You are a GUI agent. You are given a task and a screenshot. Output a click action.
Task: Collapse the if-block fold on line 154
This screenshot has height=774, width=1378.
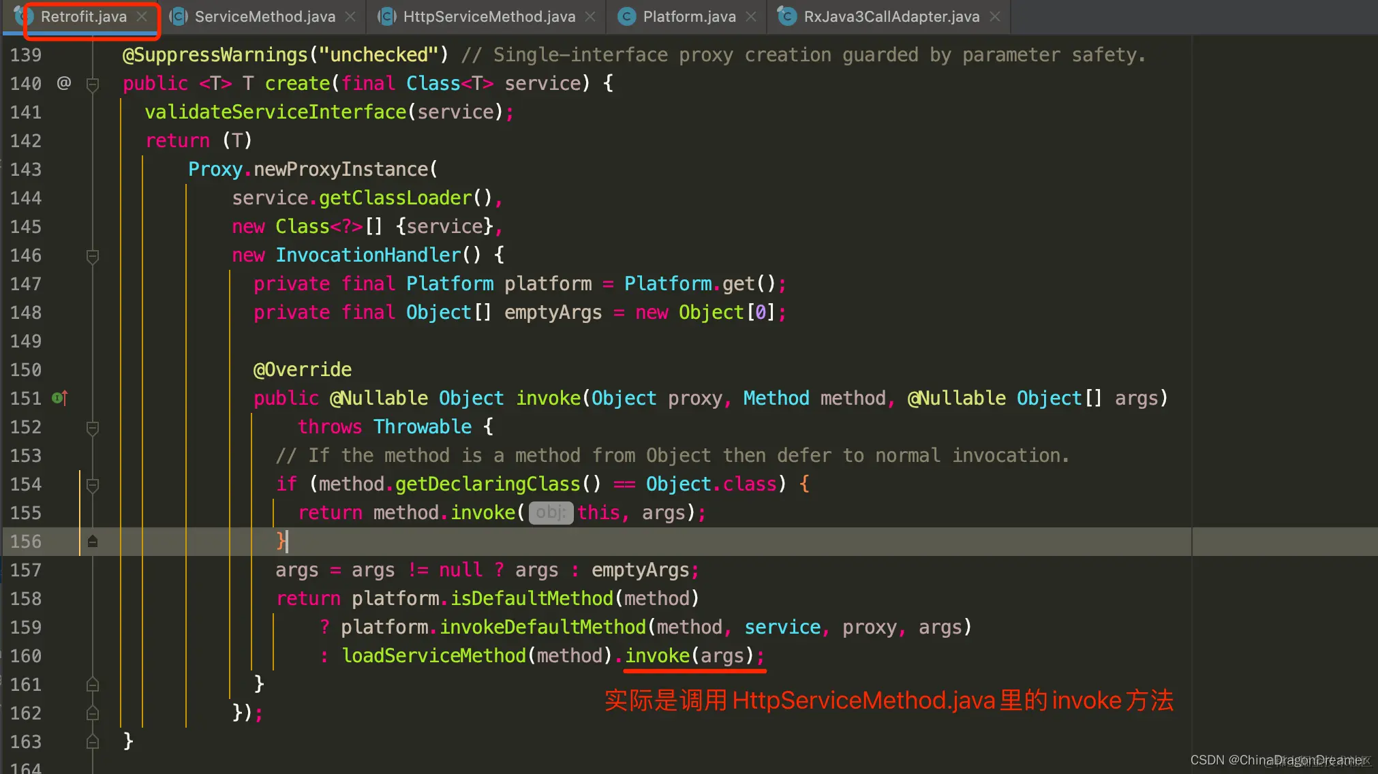pyautogui.click(x=93, y=484)
